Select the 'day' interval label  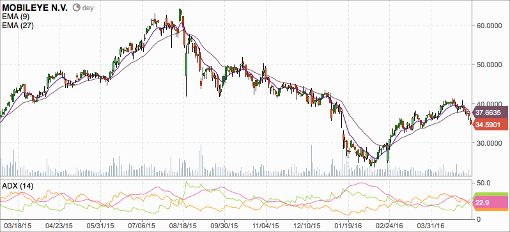tap(88, 8)
